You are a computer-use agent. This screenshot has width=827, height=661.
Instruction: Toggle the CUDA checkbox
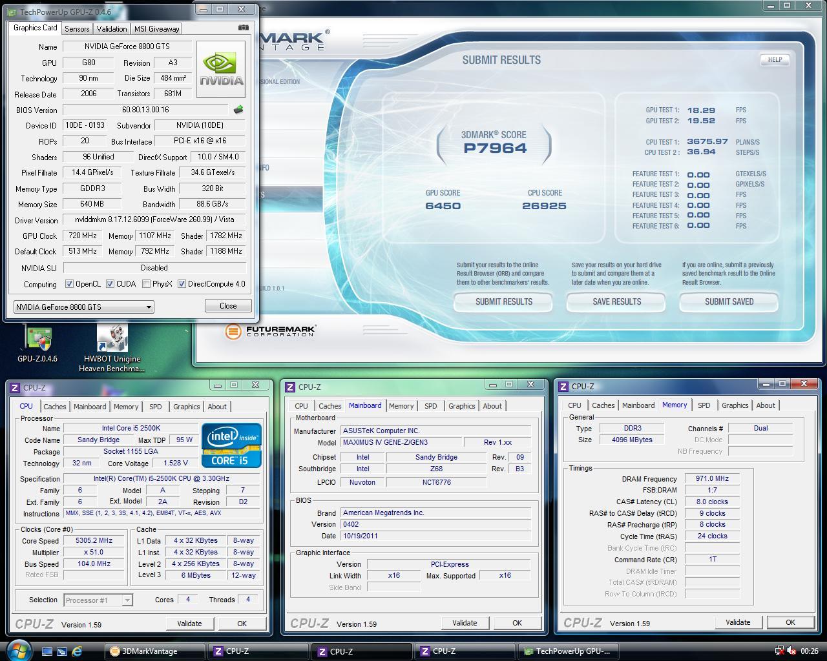pyautogui.click(x=110, y=284)
